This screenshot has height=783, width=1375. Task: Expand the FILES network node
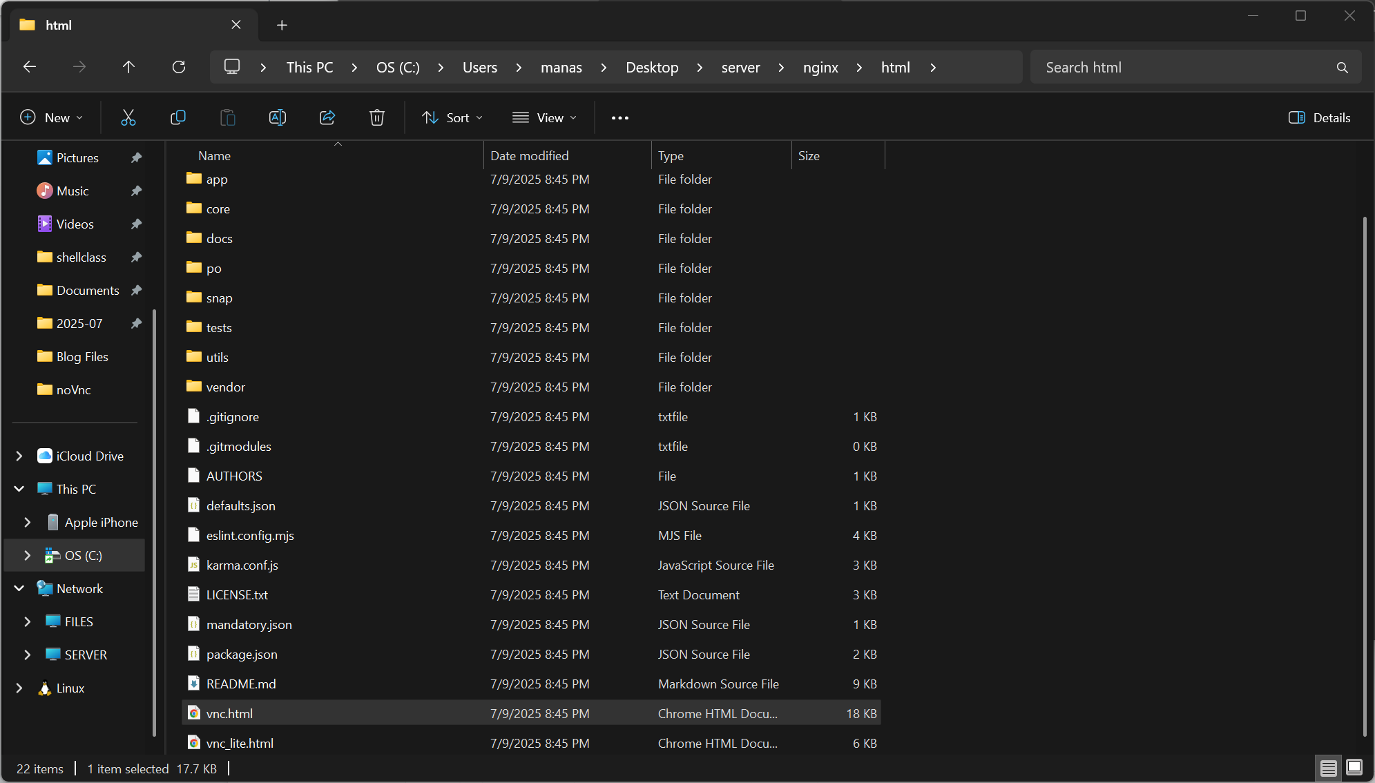pos(28,622)
